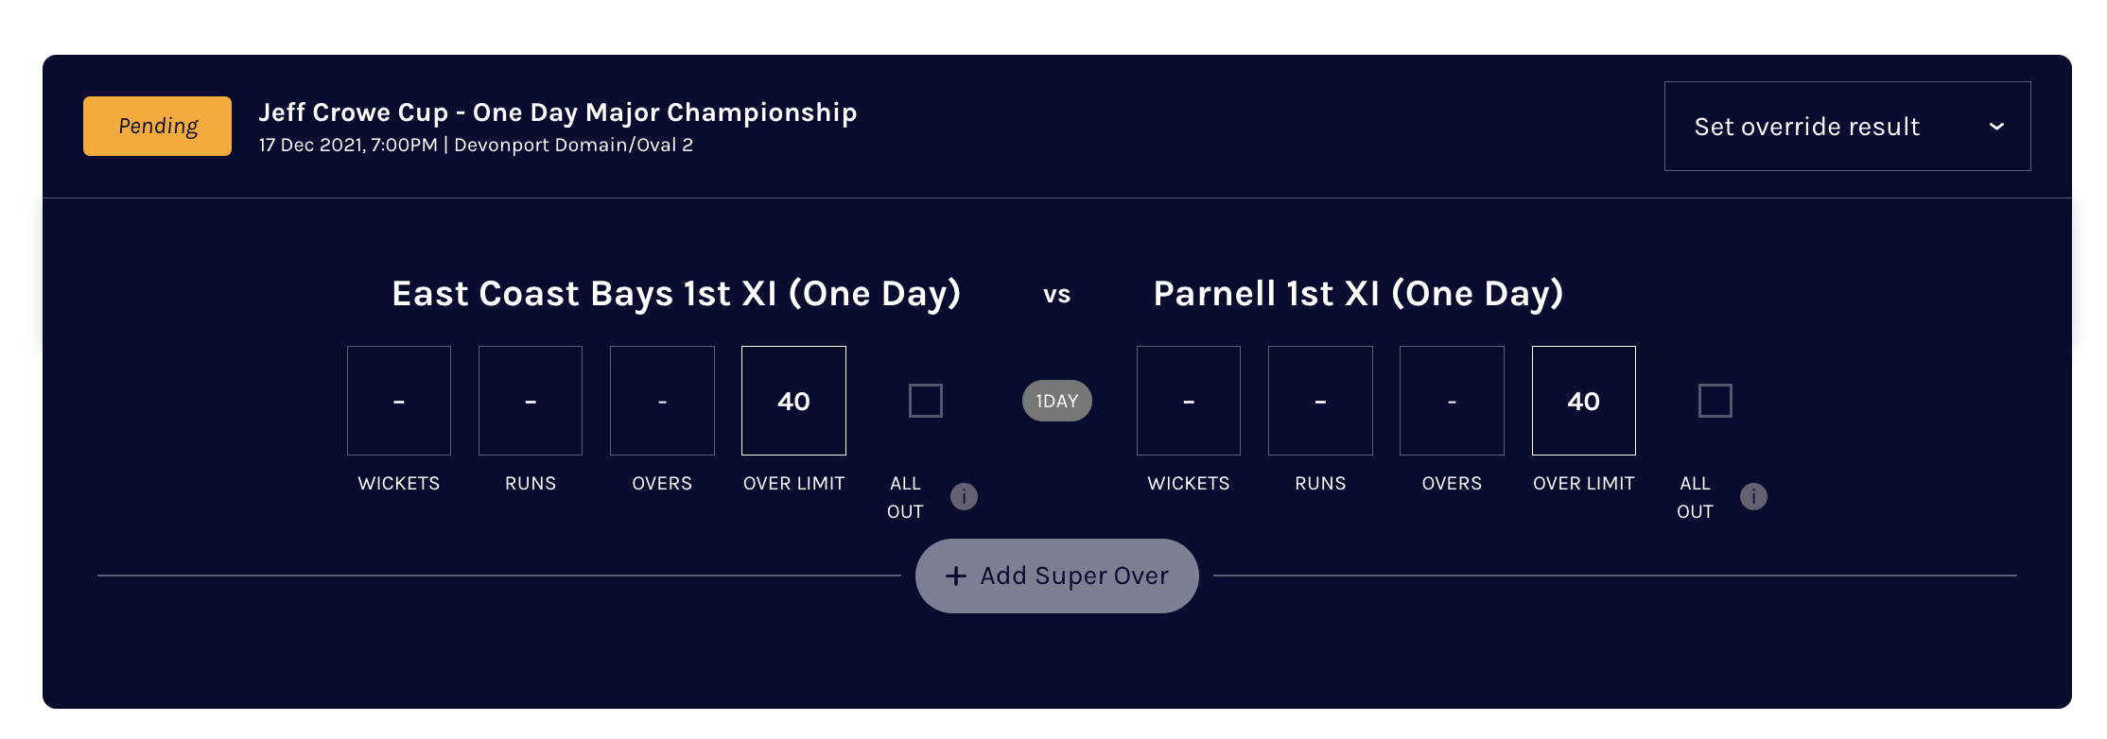
Task: Focus the Parnell 1st XI Wickets field
Action: pos(1189,401)
